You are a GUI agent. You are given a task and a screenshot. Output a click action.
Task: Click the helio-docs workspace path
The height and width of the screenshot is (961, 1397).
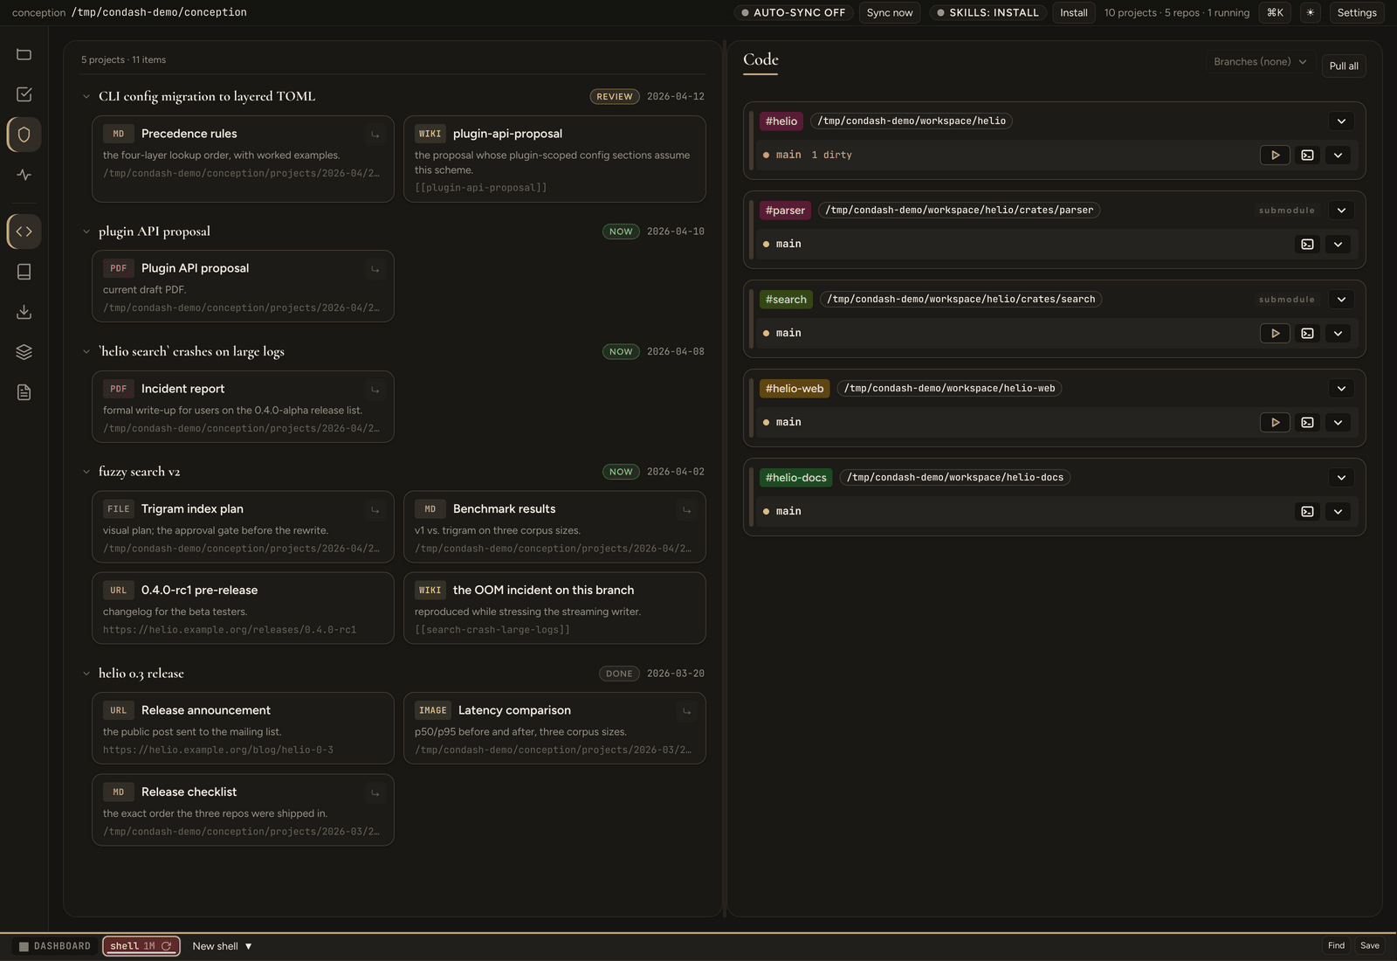(955, 478)
